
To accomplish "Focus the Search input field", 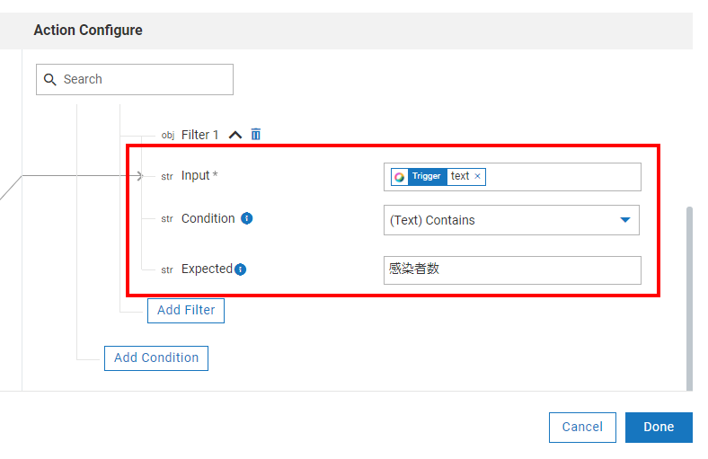I will [144, 80].
